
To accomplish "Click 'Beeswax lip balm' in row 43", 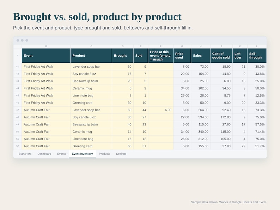I will coord(85,81).
